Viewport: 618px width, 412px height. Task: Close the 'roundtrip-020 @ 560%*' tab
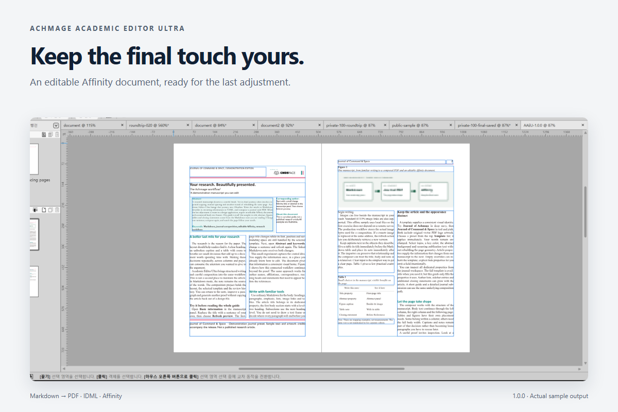[x=188, y=125]
